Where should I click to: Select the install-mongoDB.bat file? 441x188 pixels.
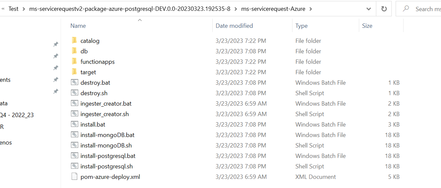(x=107, y=135)
